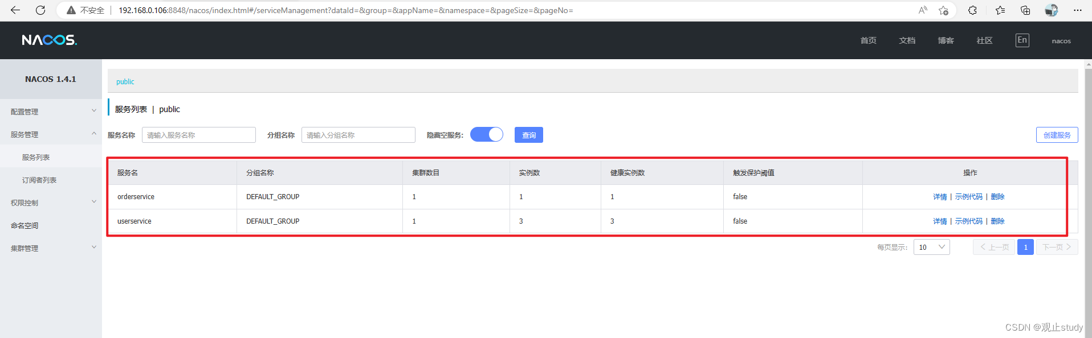Image resolution: width=1092 pixels, height=338 pixels.
Task: Select page 1 in pagination
Action: pyautogui.click(x=1025, y=247)
